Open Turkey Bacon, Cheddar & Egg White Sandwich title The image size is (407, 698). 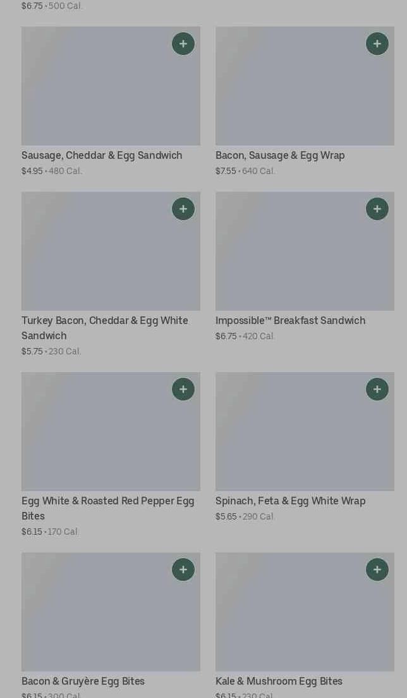105,328
